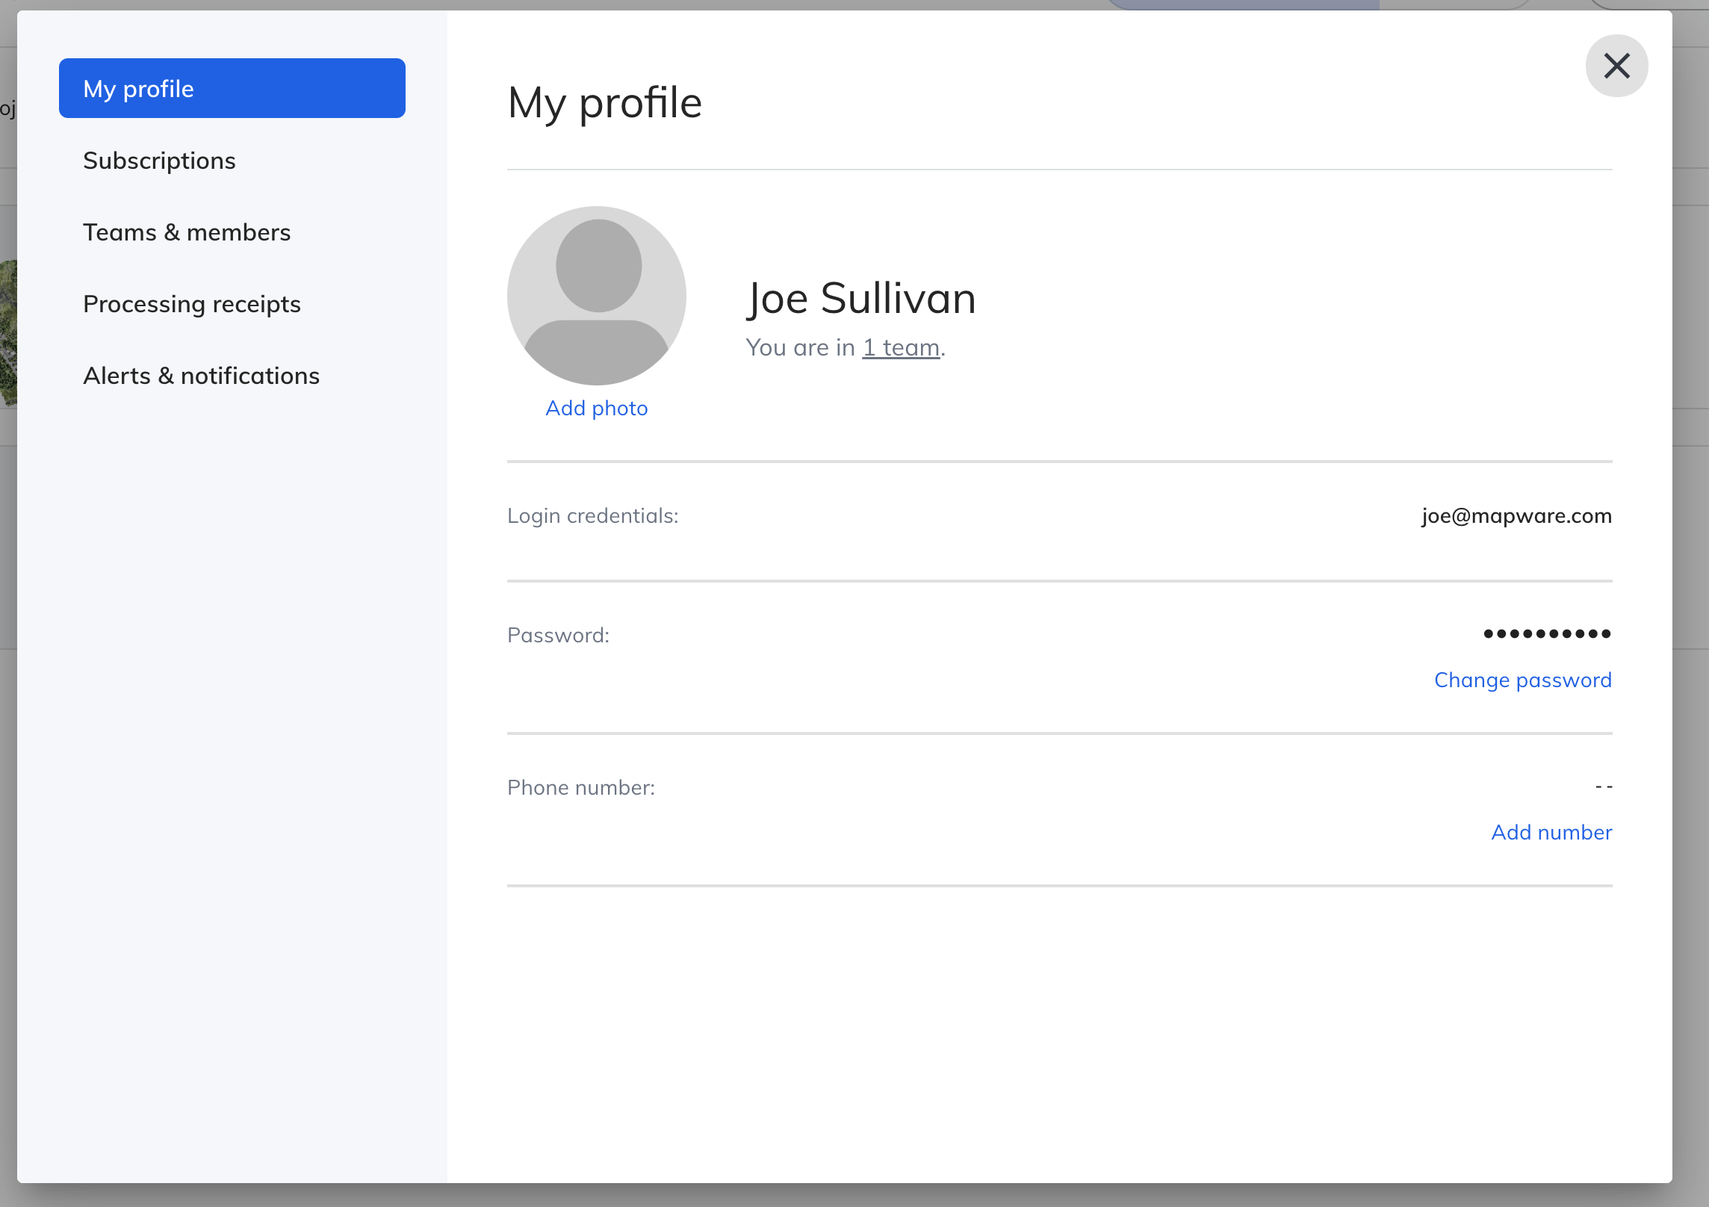Click the empty phone number dashes

pos(1603,786)
